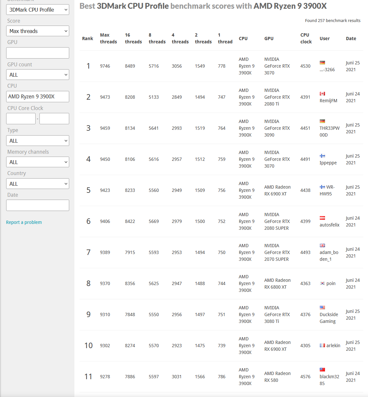The image size is (368, 397).
Task: Open user THR33PW00D's result
Action: click(330, 132)
